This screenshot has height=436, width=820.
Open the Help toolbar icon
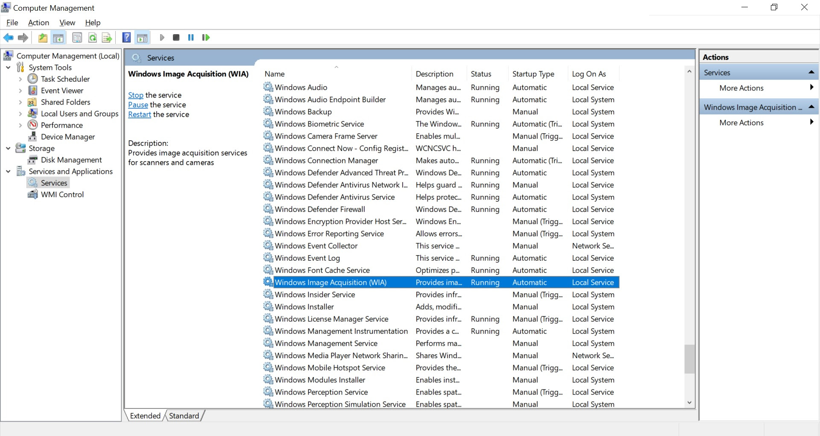(x=126, y=38)
